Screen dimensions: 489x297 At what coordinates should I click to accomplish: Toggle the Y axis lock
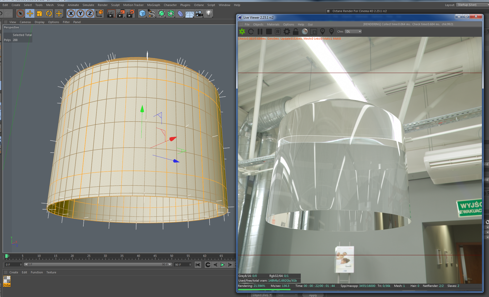tap(80, 13)
